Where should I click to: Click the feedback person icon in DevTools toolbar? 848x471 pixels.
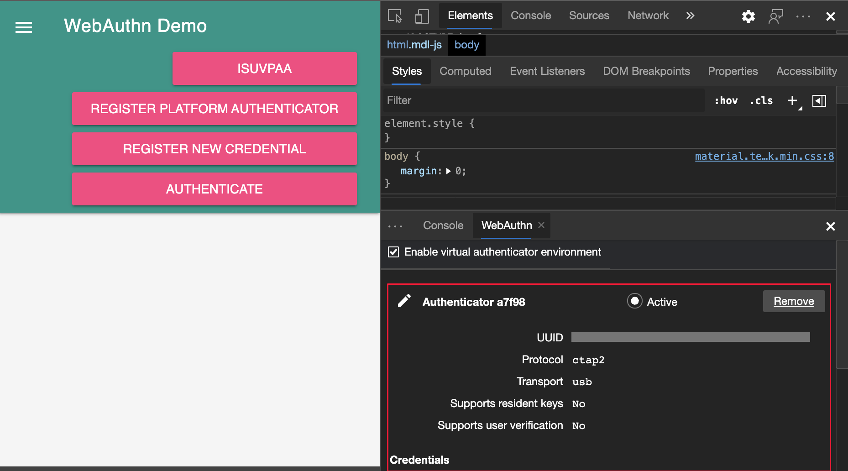point(776,16)
